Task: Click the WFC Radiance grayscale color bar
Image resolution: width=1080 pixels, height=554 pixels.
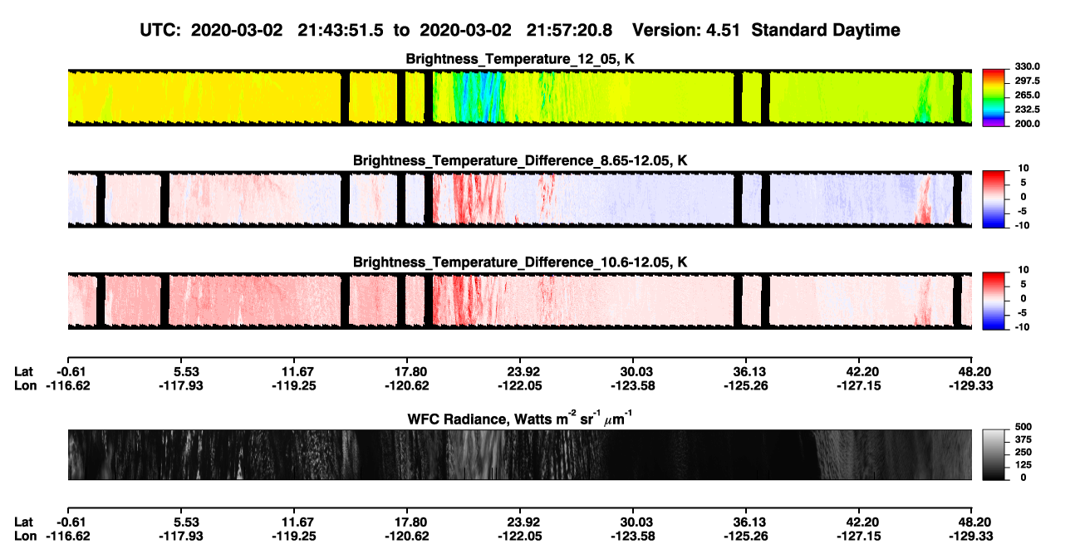Action: (994, 453)
